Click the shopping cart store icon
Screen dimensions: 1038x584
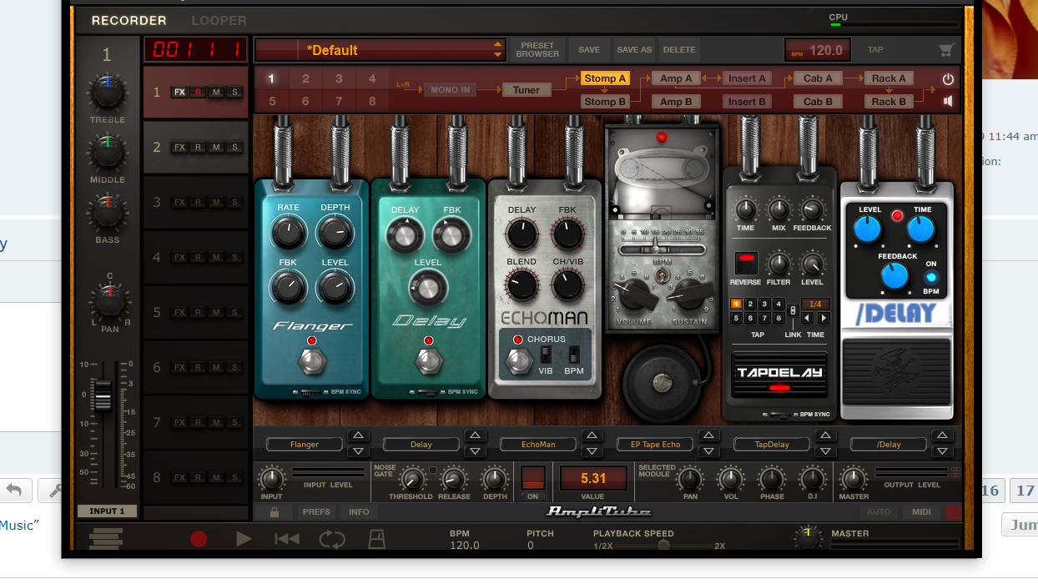click(945, 50)
